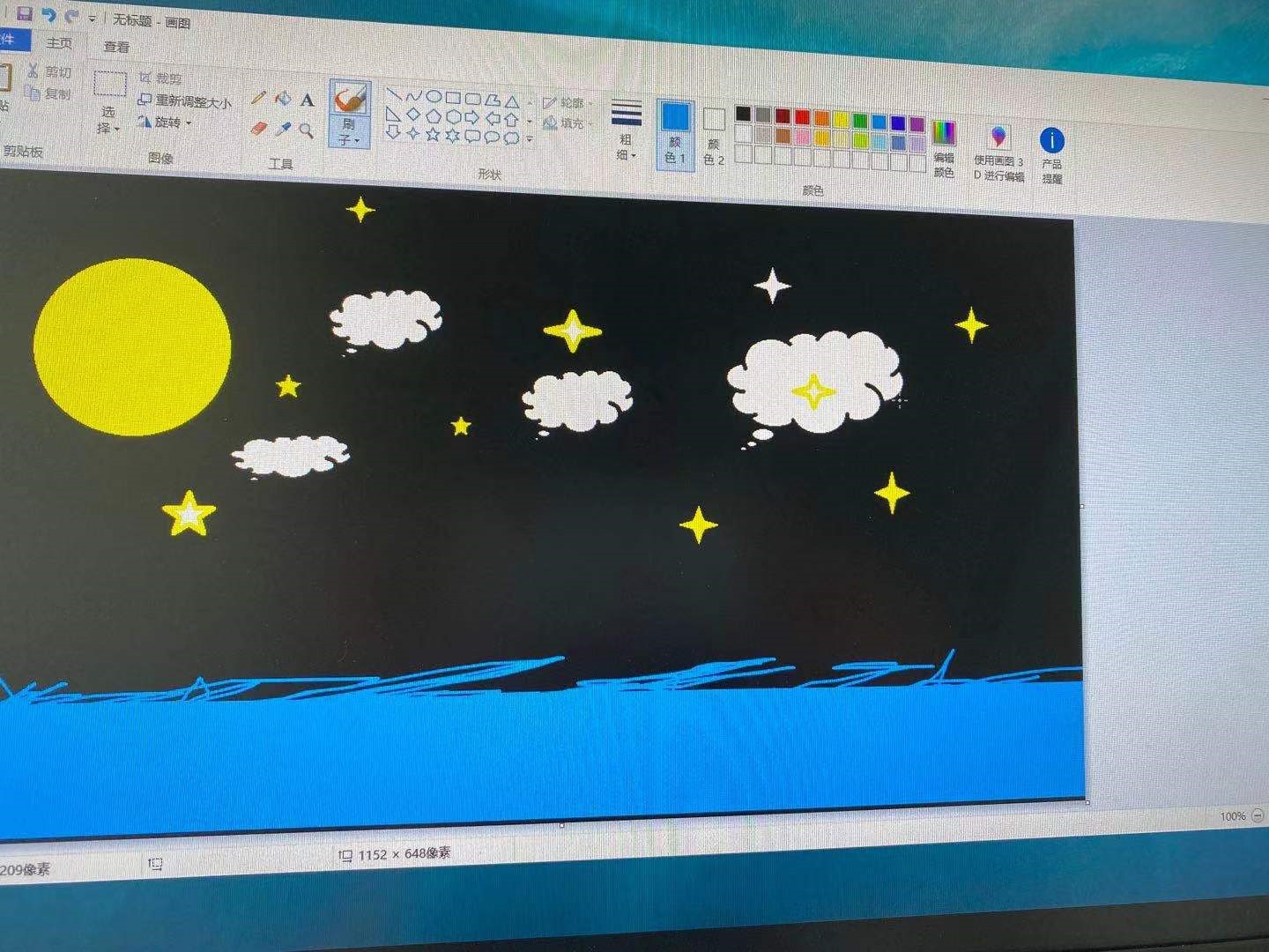Image resolution: width=1269 pixels, height=952 pixels.
Task: Select the Eraser tool
Action: [258, 128]
